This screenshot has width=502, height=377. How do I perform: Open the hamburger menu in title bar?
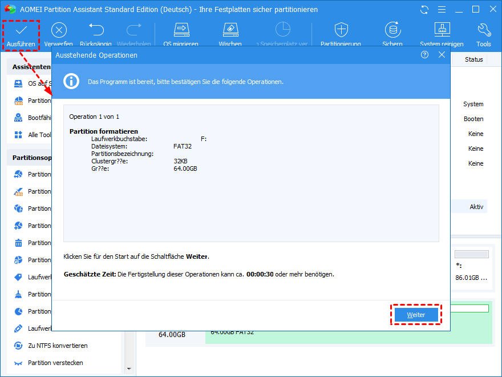coord(442,10)
